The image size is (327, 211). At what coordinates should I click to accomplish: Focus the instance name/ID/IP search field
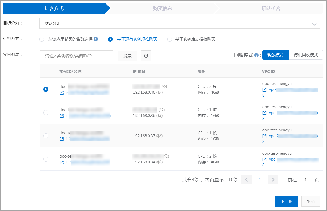[x=76, y=56]
